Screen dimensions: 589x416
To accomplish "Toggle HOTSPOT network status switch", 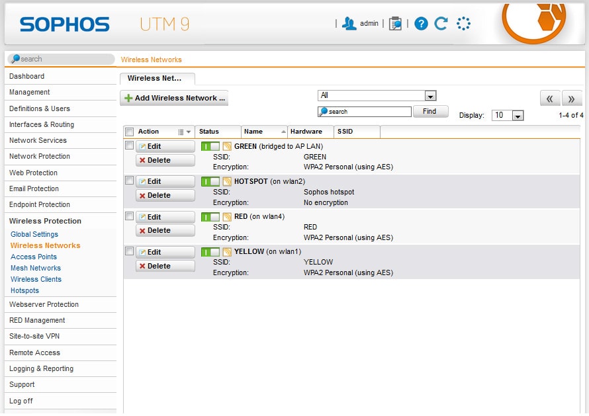I will coord(210,181).
